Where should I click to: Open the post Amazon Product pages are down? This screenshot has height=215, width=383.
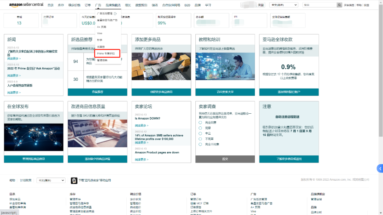click(157, 153)
